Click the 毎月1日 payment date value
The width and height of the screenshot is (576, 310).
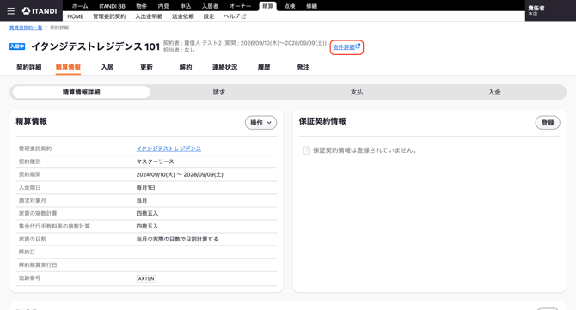point(145,187)
